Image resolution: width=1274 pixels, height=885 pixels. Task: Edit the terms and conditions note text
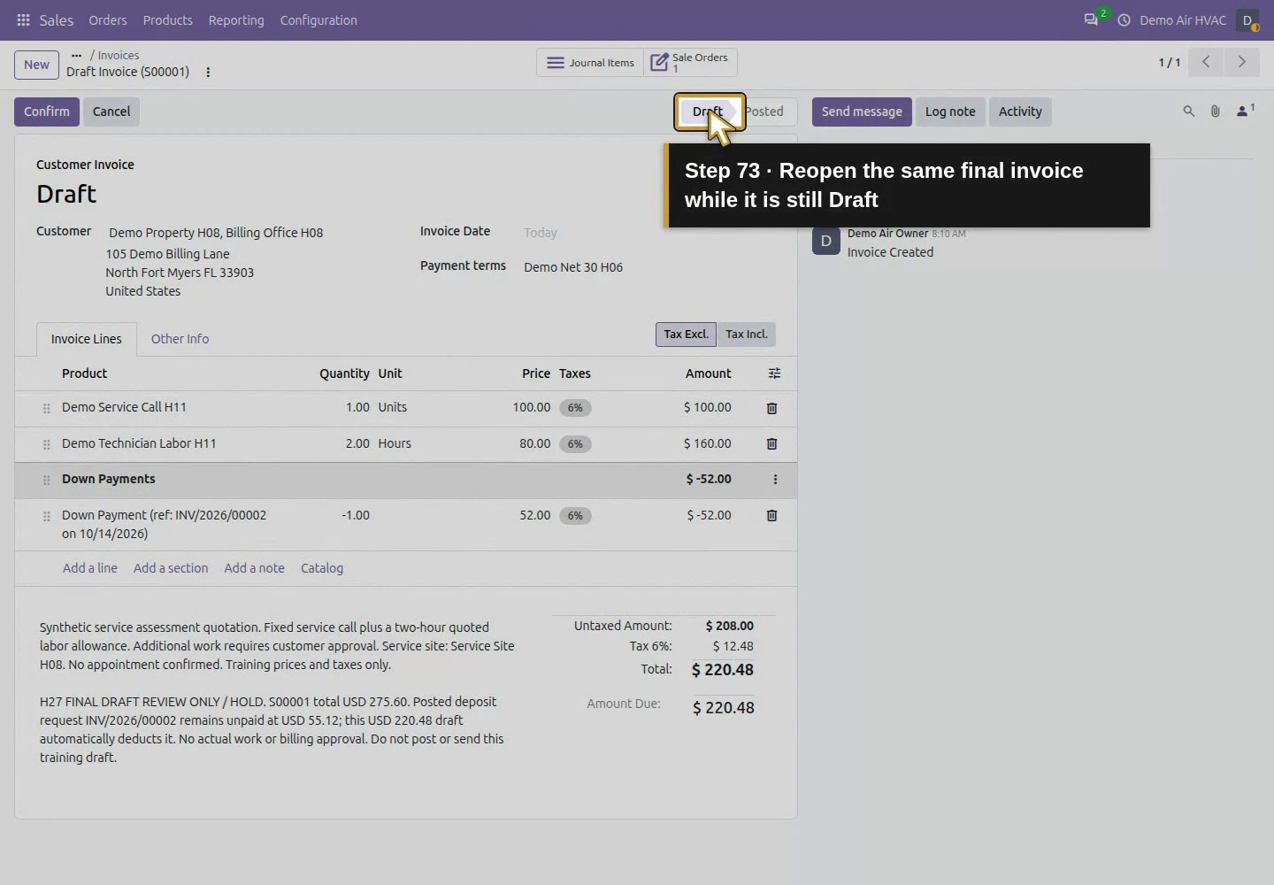coord(278,692)
